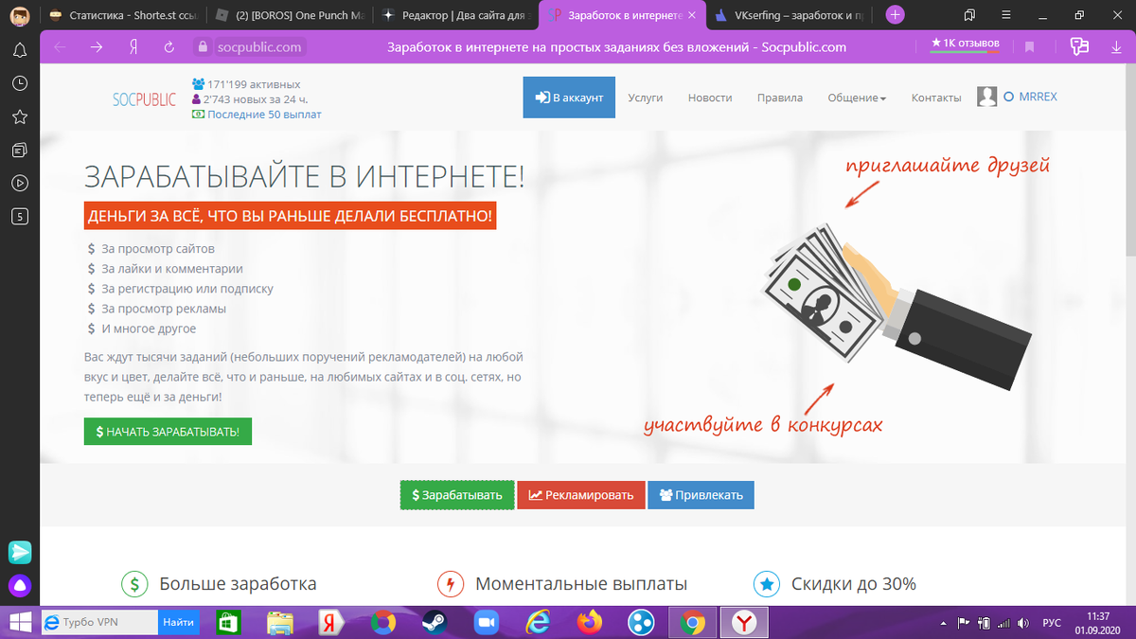Close the Заработок в интернете tab
Screen dimensions: 1136x639
[x=690, y=15]
